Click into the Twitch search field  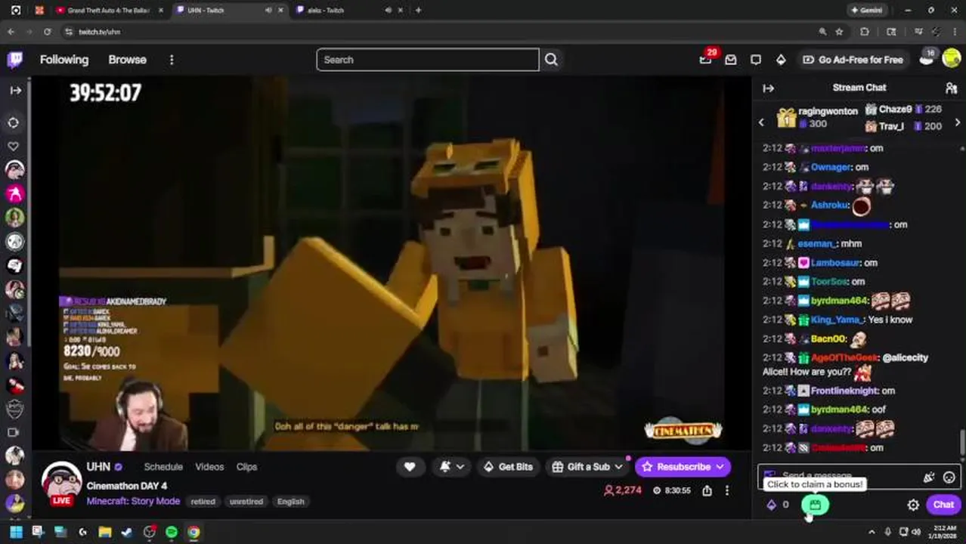(428, 60)
